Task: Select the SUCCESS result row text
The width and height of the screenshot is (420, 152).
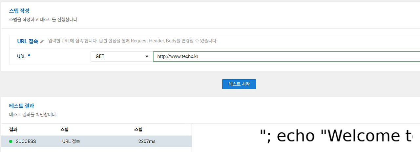Action: coord(26,142)
